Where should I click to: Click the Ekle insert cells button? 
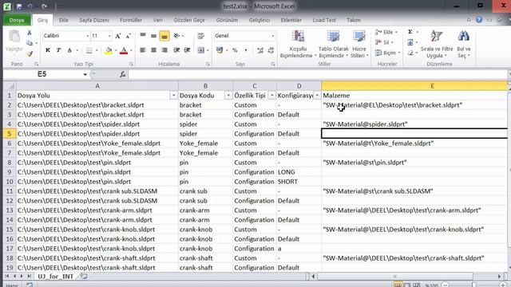coord(386,32)
